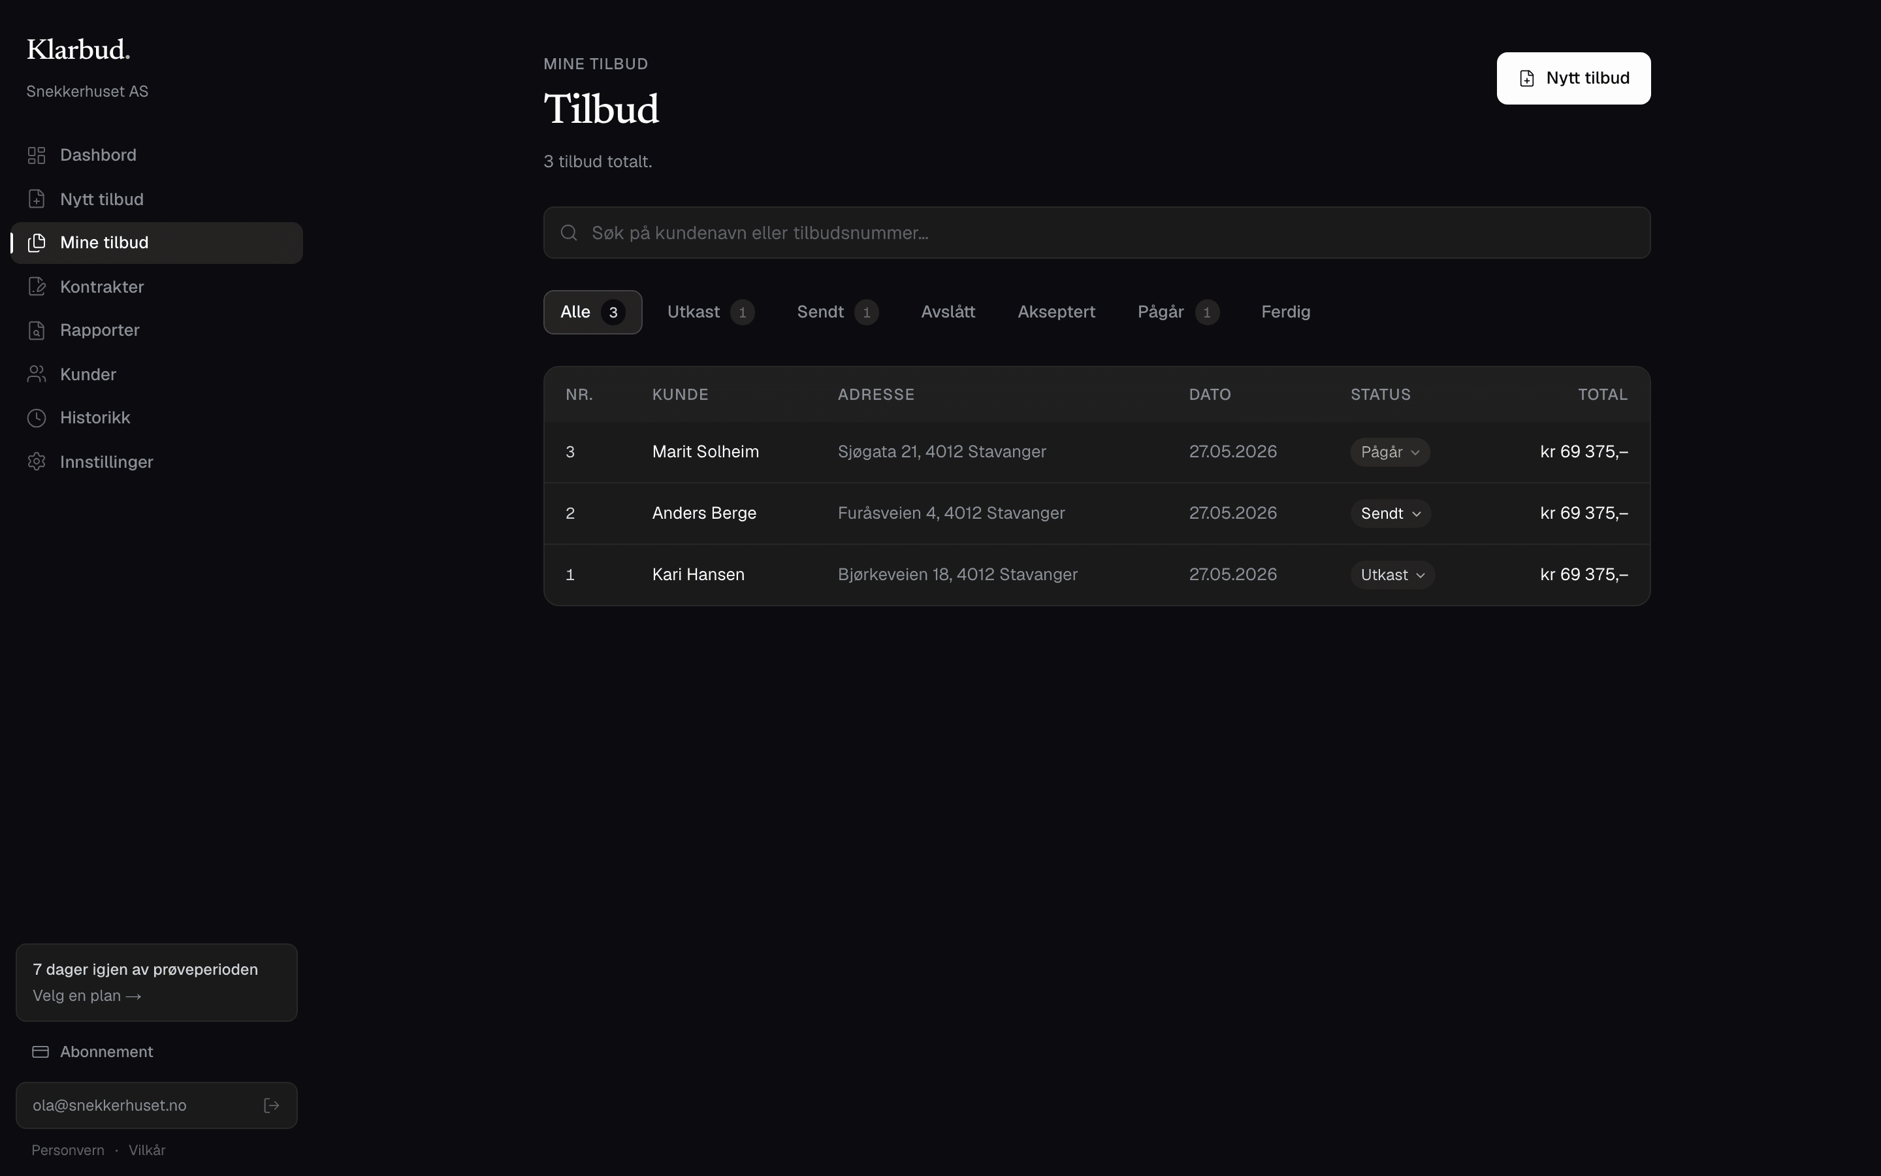Click the KUNDE column header
Screen dimensions: 1881x1176
[680, 395]
